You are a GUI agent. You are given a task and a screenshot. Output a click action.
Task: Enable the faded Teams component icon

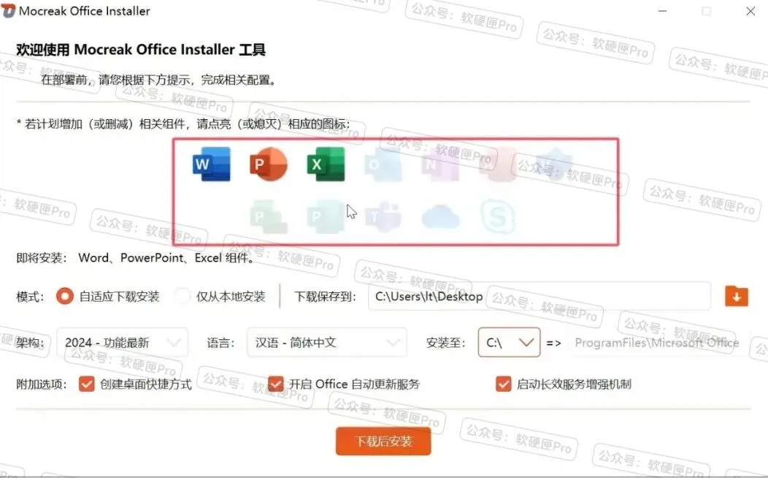[383, 216]
